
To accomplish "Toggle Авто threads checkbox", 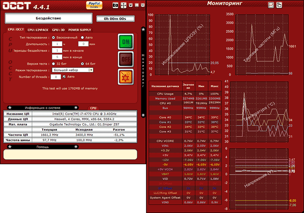I will tap(64, 77).
